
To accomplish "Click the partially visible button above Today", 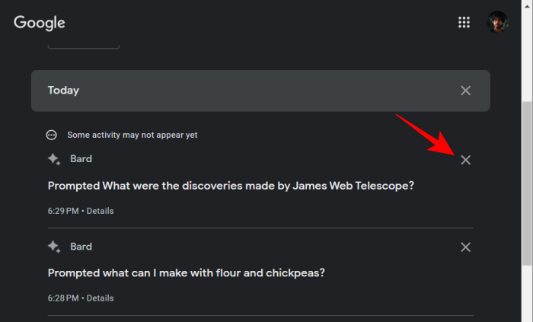I will (x=84, y=46).
